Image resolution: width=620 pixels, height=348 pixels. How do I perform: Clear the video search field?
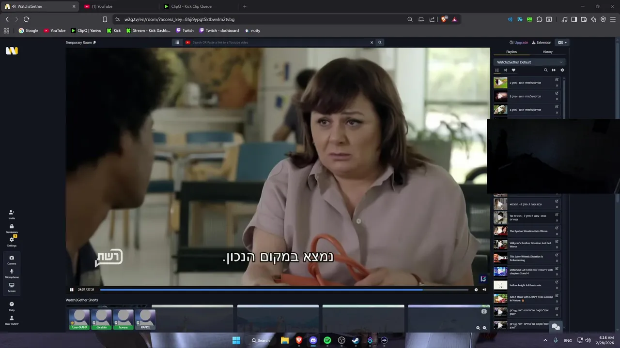(372, 43)
